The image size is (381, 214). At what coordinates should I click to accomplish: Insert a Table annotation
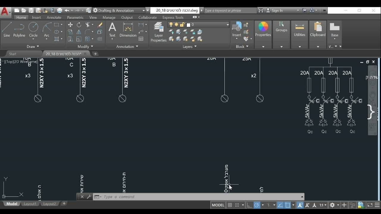[x=141, y=39]
